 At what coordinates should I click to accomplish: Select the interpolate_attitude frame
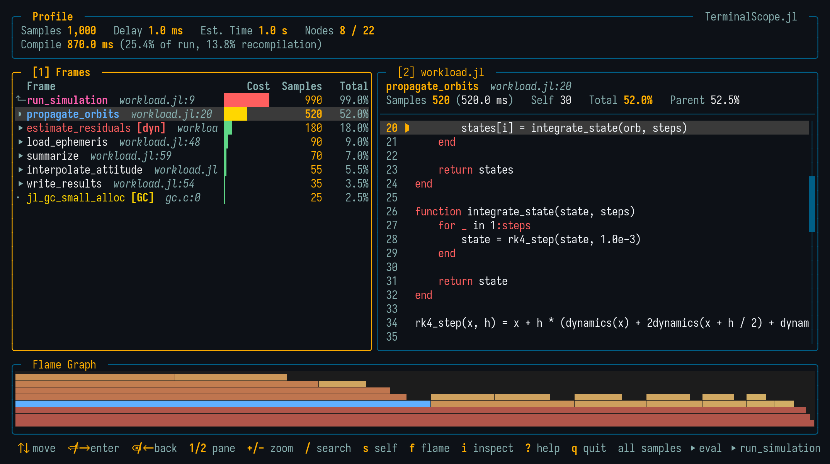[84, 170]
